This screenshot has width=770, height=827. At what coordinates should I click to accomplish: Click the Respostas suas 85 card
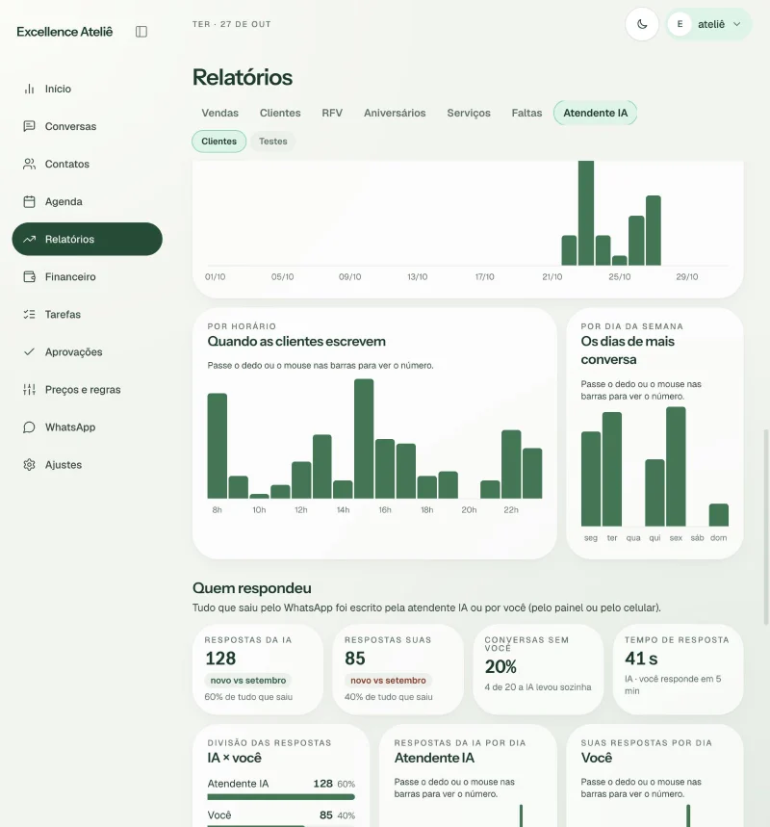pyautogui.click(x=398, y=669)
